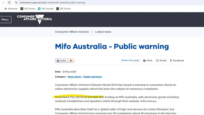
Task: Reload the page with the refresh icon
Action: pos(9,3)
